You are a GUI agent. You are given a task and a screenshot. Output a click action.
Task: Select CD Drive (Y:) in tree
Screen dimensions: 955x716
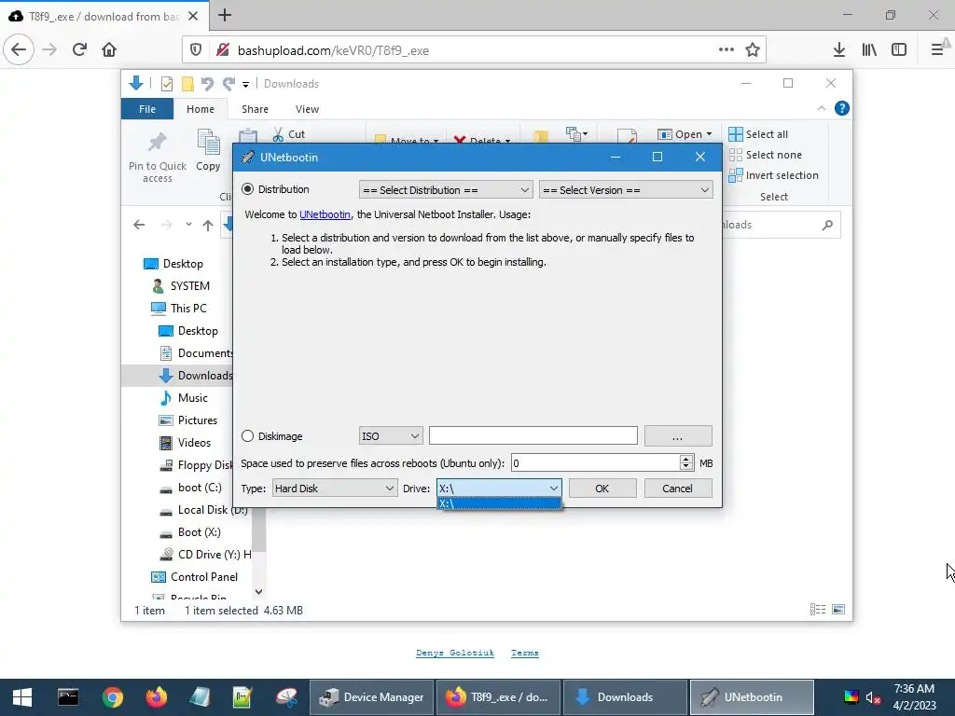coord(204,555)
